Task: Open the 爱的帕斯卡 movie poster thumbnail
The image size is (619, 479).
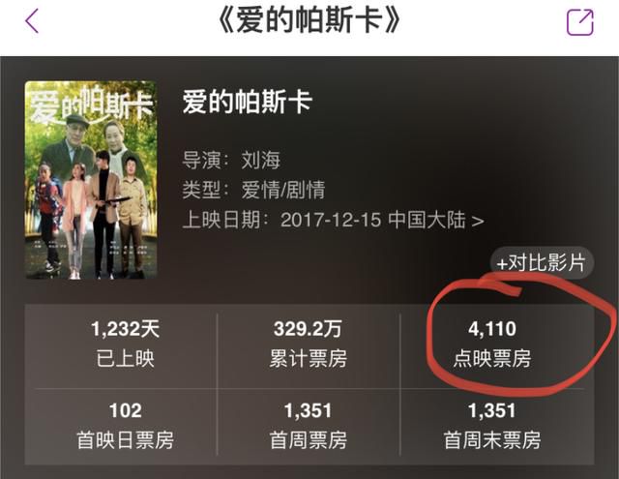Action: click(91, 180)
